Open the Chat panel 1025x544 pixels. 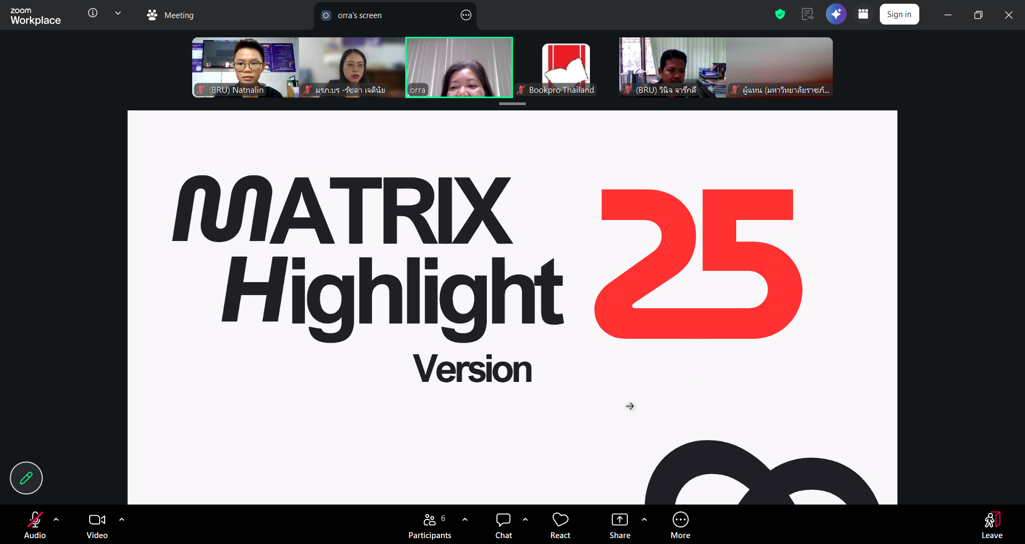coord(503,525)
